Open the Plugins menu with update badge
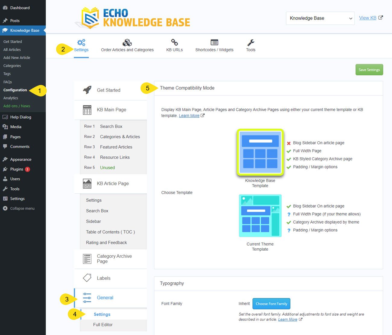392x335 pixels. pos(16,169)
